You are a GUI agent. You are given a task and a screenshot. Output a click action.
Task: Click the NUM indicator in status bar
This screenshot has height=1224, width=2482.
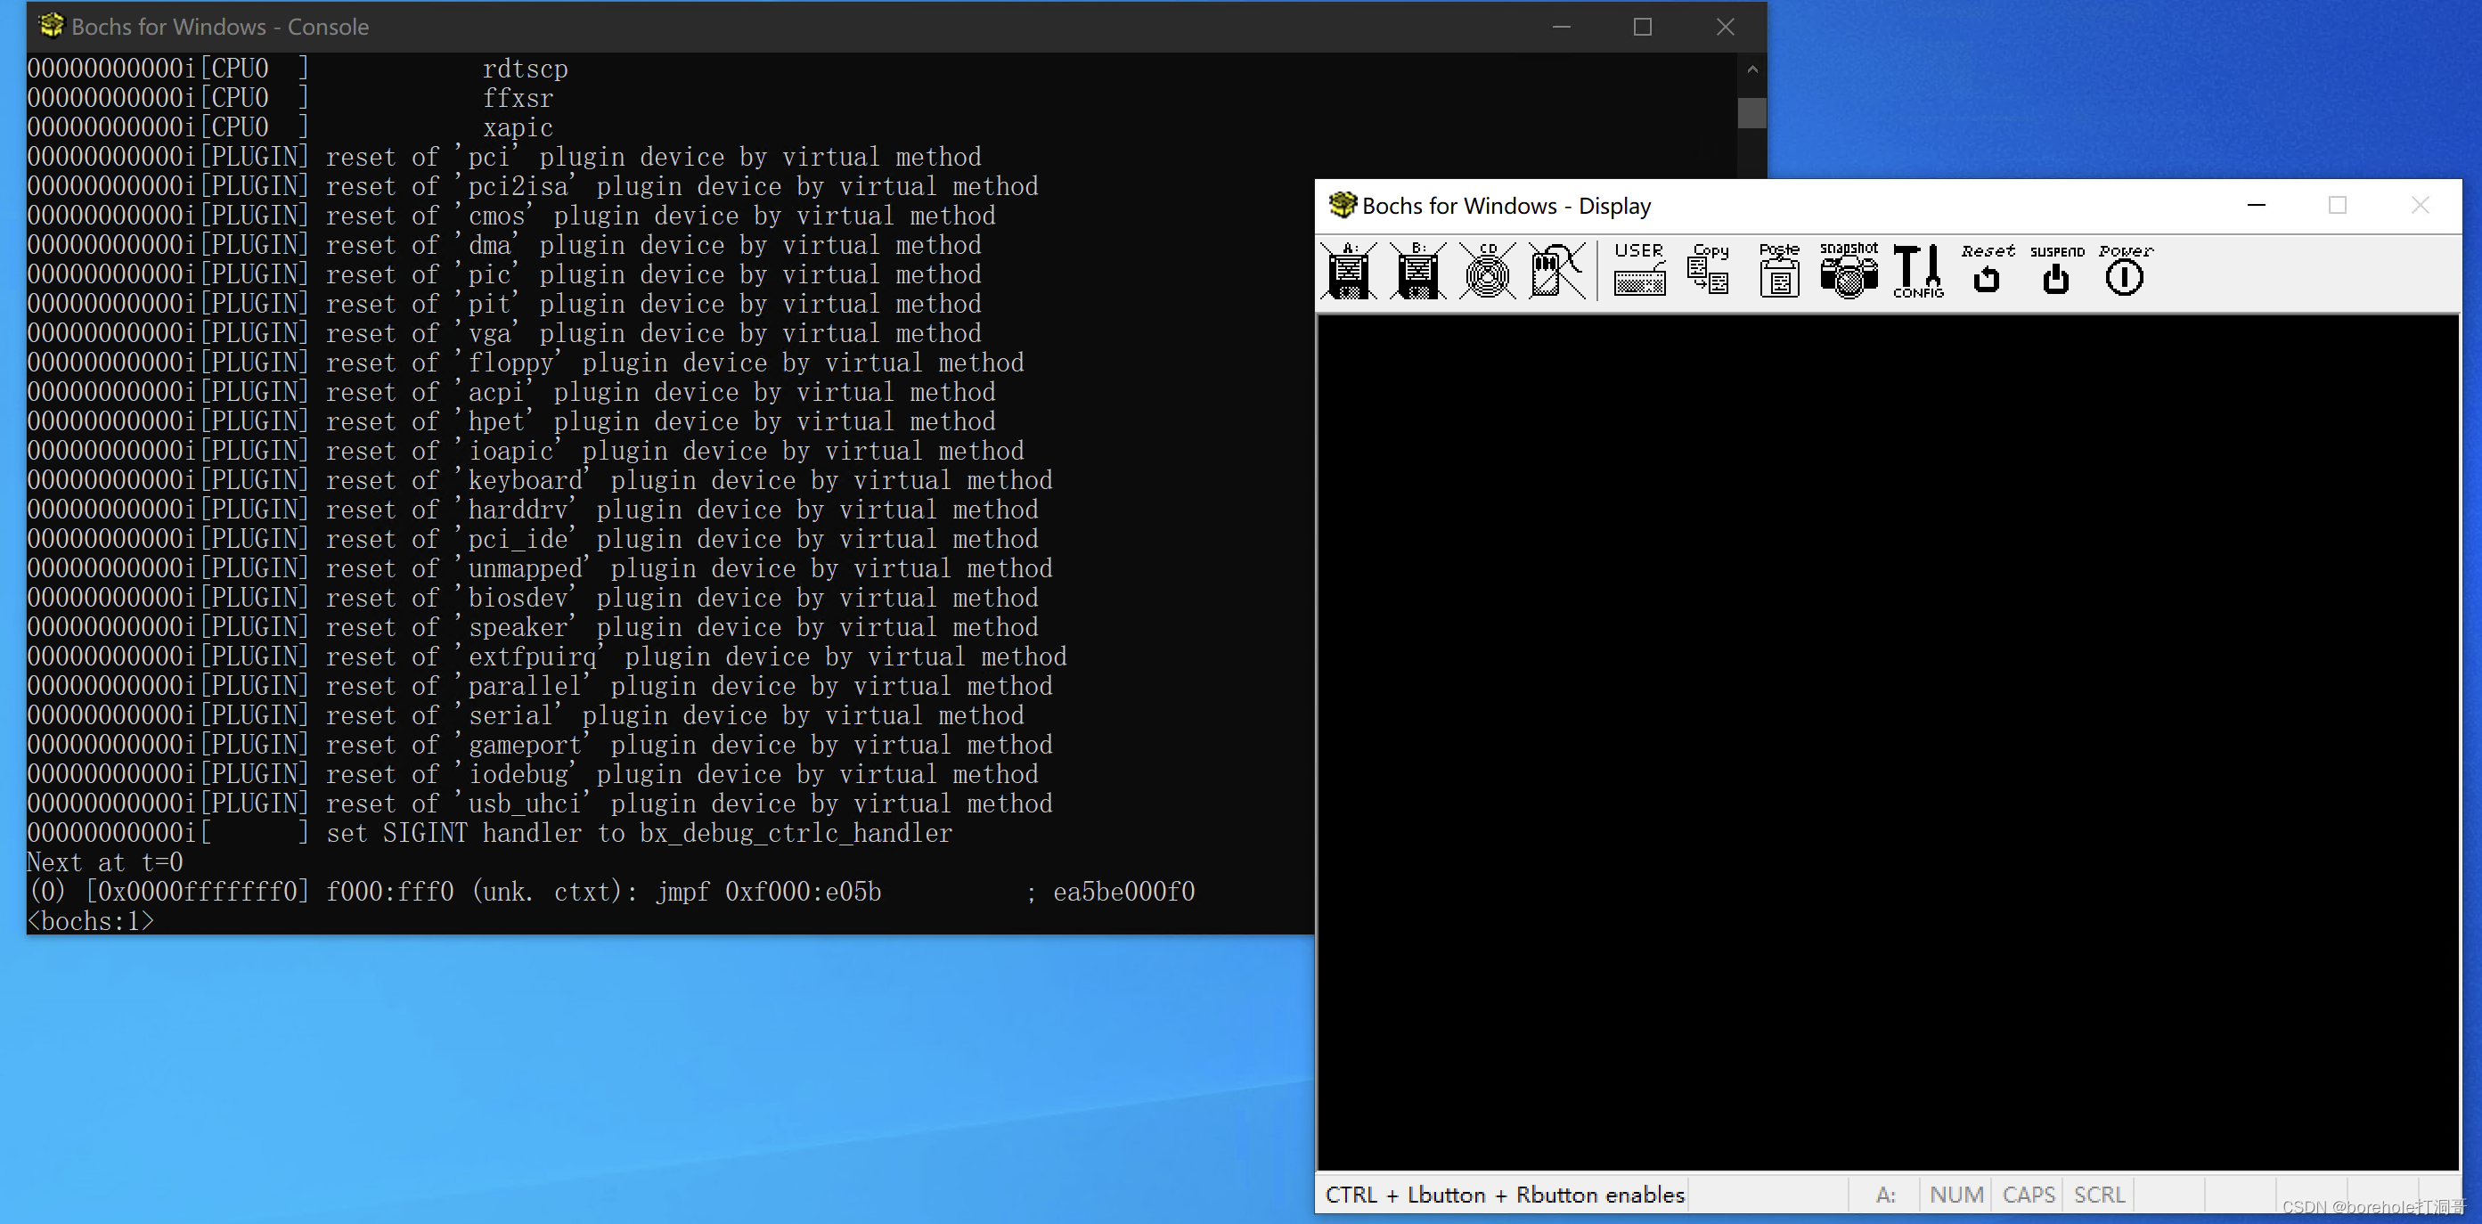click(x=1955, y=1195)
